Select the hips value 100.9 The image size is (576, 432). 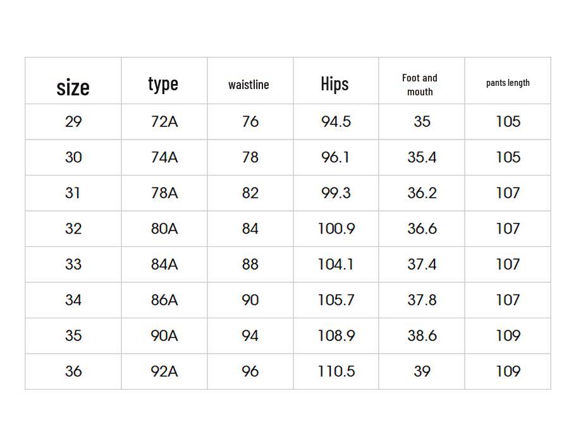(336, 229)
